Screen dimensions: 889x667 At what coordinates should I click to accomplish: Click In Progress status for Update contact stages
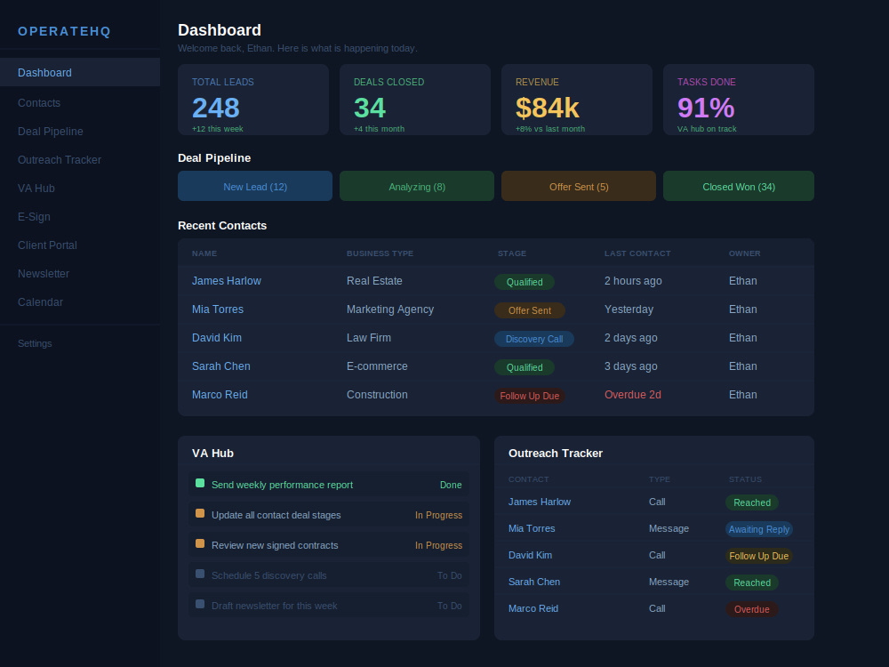click(x=438, y=514)
